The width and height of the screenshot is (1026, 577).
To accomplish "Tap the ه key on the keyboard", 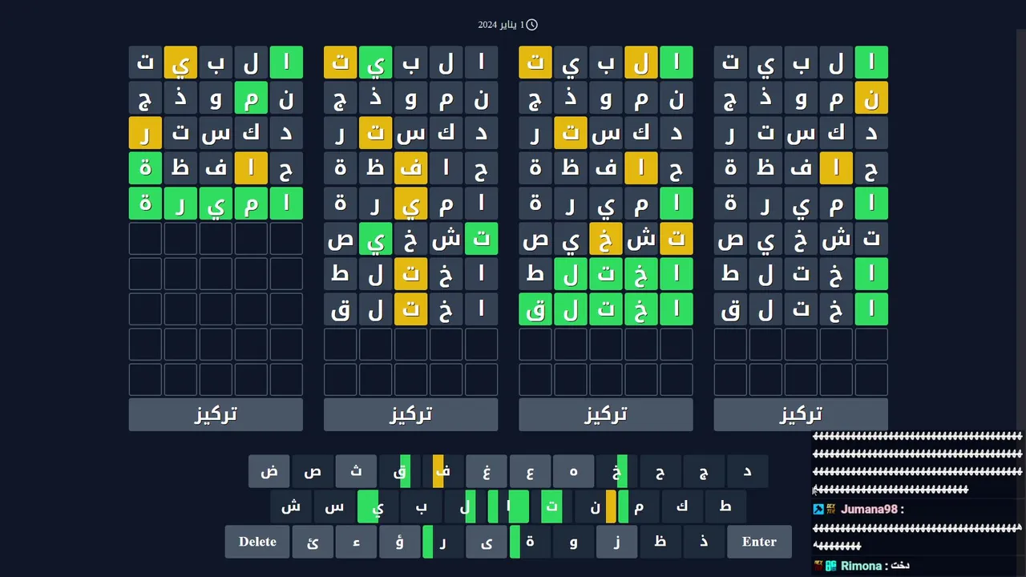I will pyautogui.click(x=573, y=471).
